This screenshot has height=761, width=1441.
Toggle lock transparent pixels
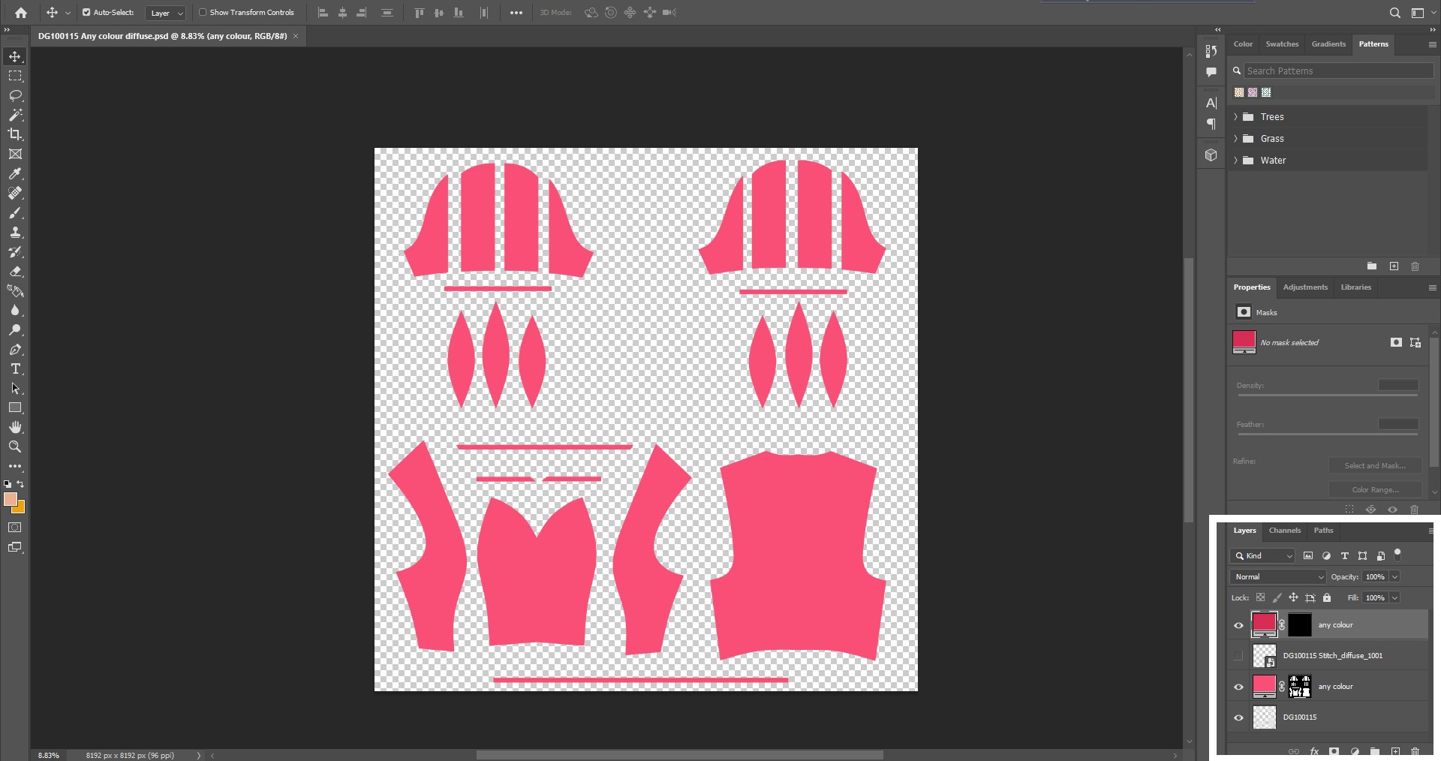point(1260,597)
